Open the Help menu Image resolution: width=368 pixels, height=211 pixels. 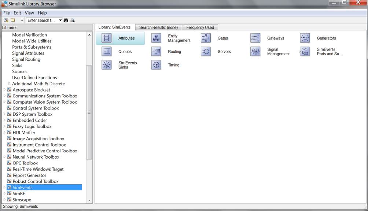tap(42, 13)
